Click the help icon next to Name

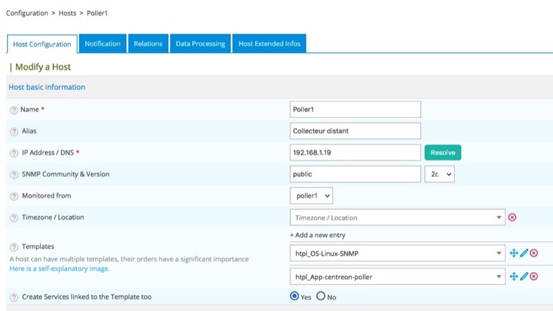point(14,110)
